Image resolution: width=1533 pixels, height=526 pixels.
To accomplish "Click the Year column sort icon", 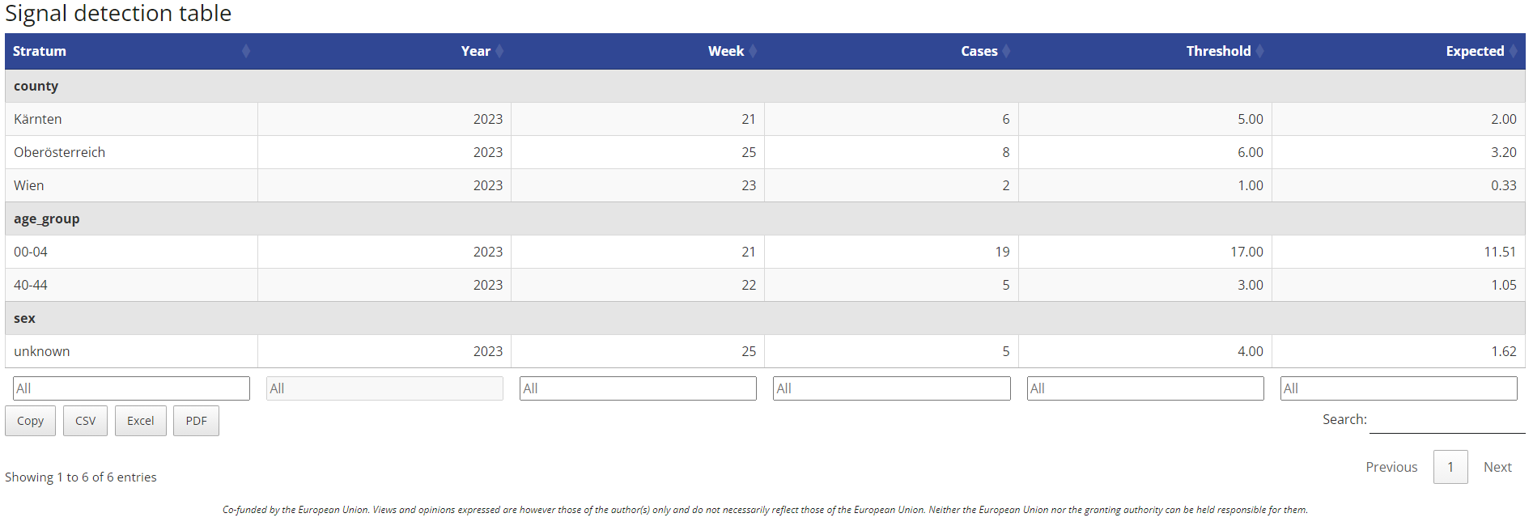I will [x=499, y=51].
